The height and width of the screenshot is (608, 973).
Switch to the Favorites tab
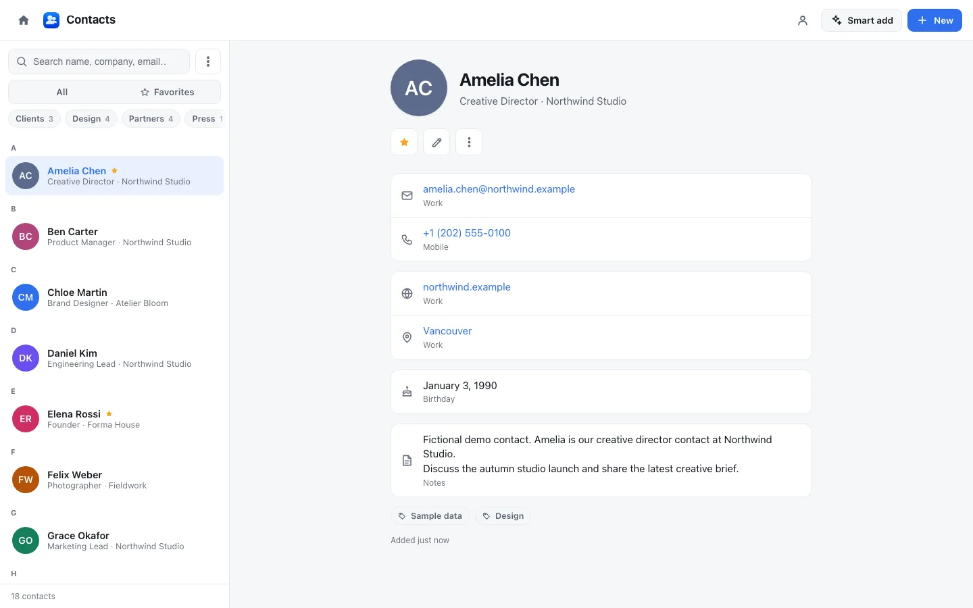tap(168, 92)
